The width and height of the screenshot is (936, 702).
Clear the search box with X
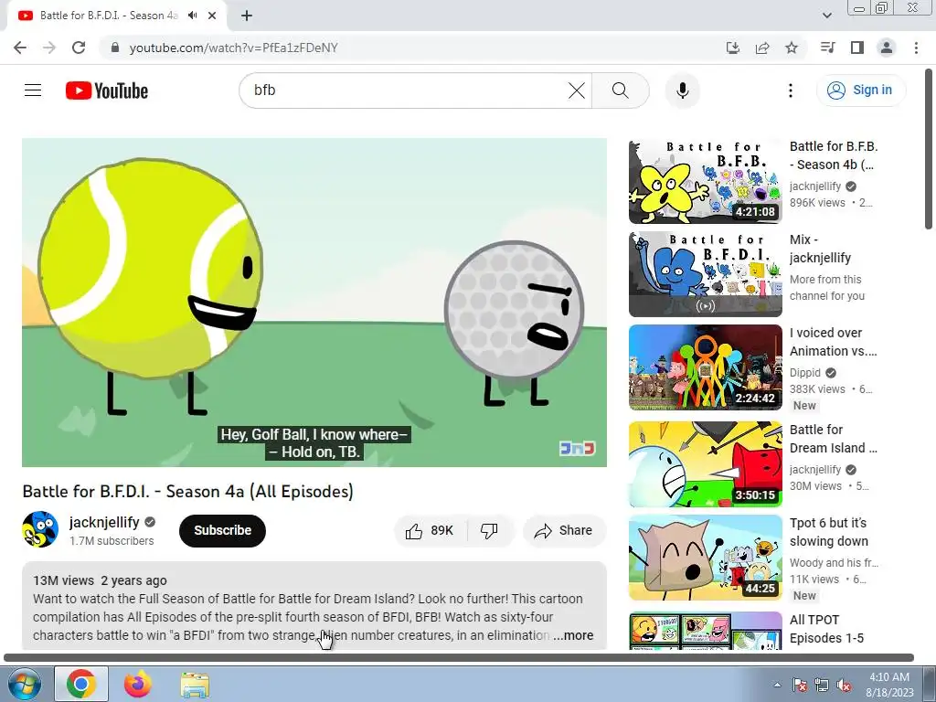click(576, 90)
